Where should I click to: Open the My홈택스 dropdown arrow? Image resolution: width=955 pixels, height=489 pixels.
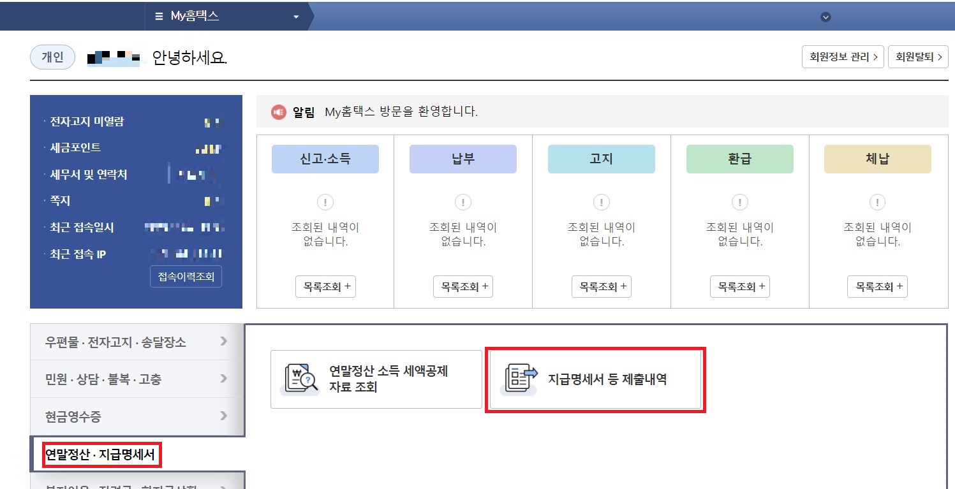click(294, 16)
